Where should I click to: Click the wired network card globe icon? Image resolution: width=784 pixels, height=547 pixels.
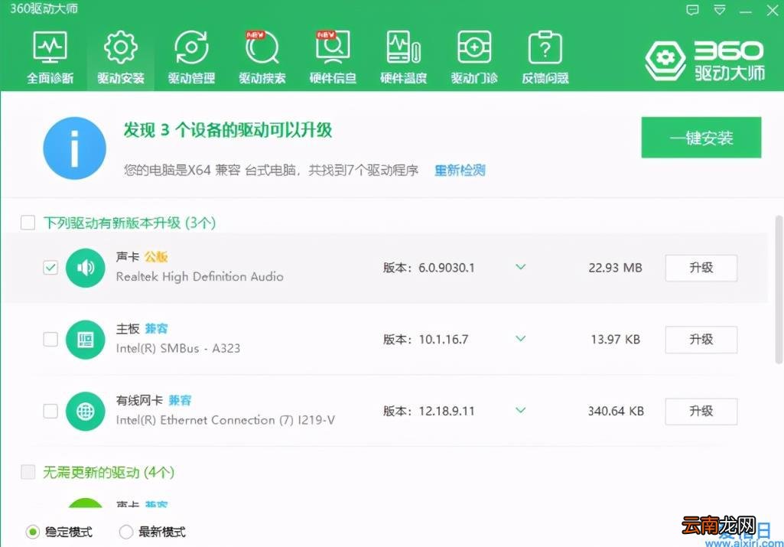(86, 411)
